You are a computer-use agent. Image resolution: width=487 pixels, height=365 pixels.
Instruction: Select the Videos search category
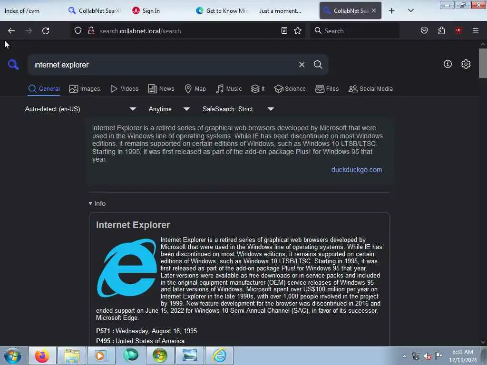tap(124, 89)
